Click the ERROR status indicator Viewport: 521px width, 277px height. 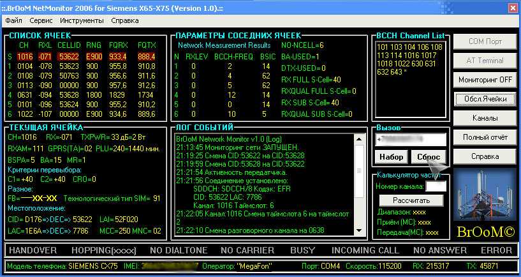496,250
